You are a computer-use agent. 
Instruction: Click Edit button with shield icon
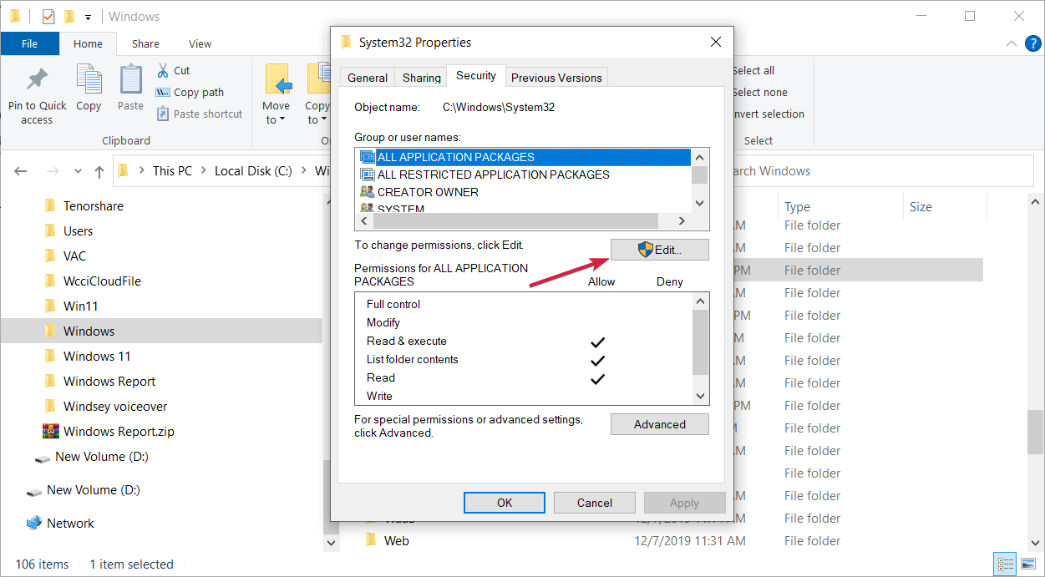660,250
